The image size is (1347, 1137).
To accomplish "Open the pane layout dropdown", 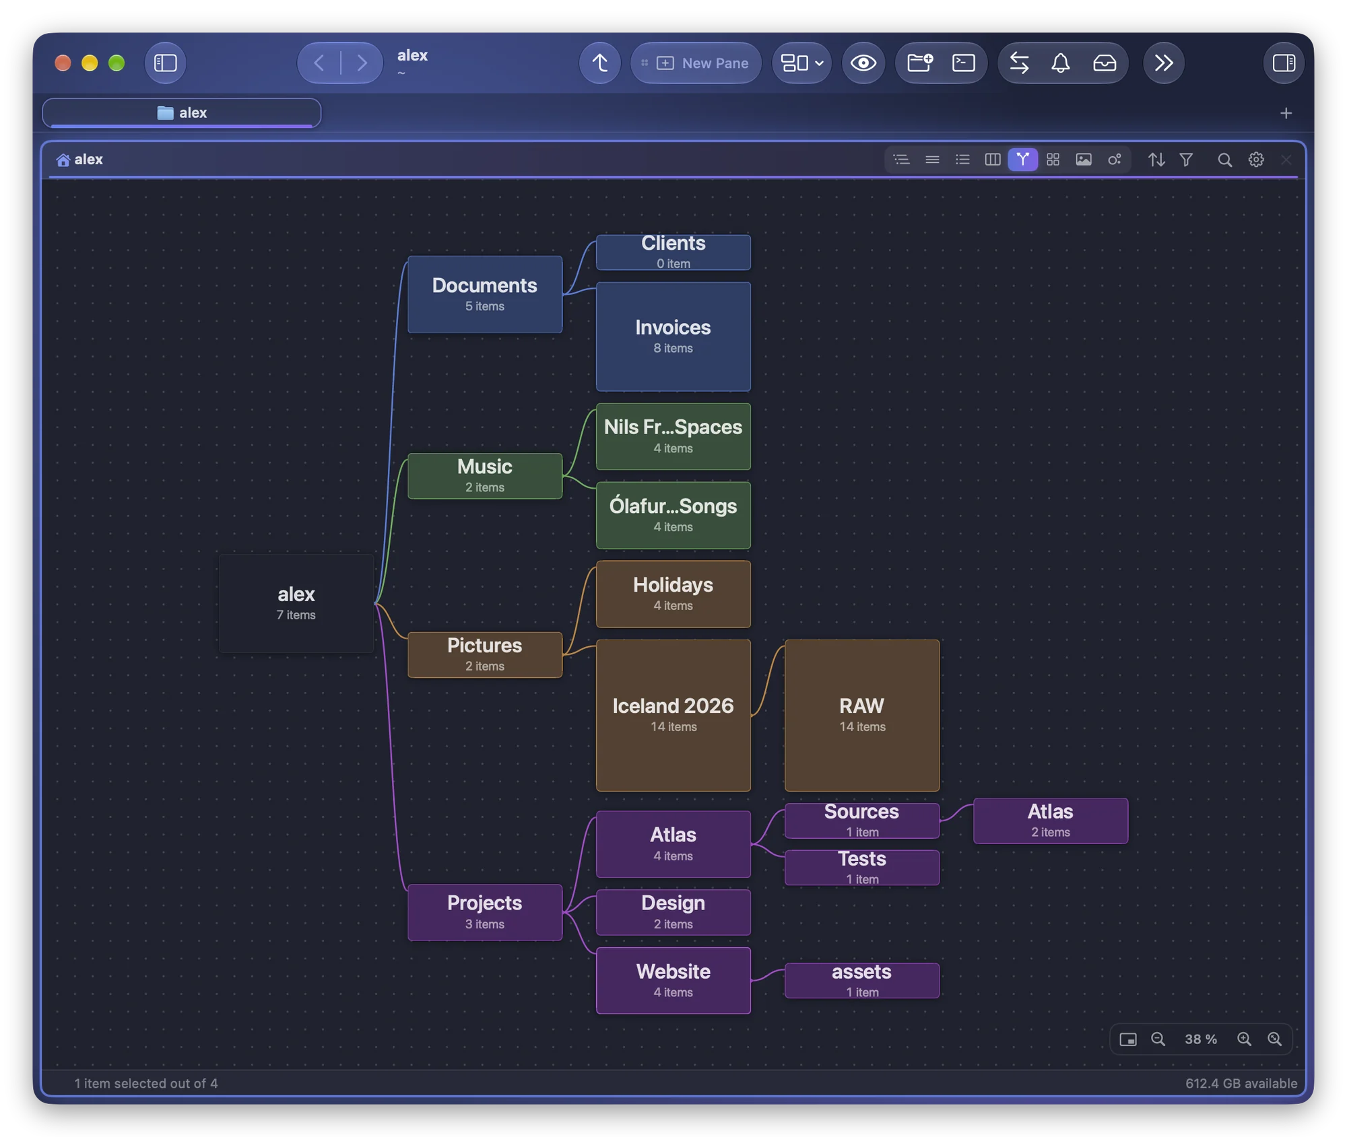I will pos(801,63).
